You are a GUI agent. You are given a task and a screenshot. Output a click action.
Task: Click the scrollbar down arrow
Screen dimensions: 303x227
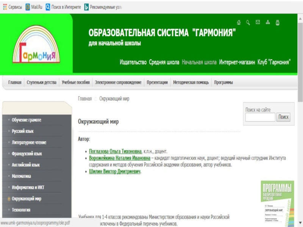tap(300, 223)
